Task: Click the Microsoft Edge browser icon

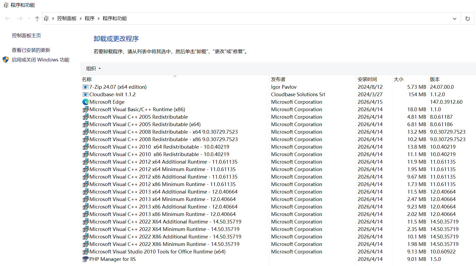Action: pyautogui.click(x=85, y=102)
